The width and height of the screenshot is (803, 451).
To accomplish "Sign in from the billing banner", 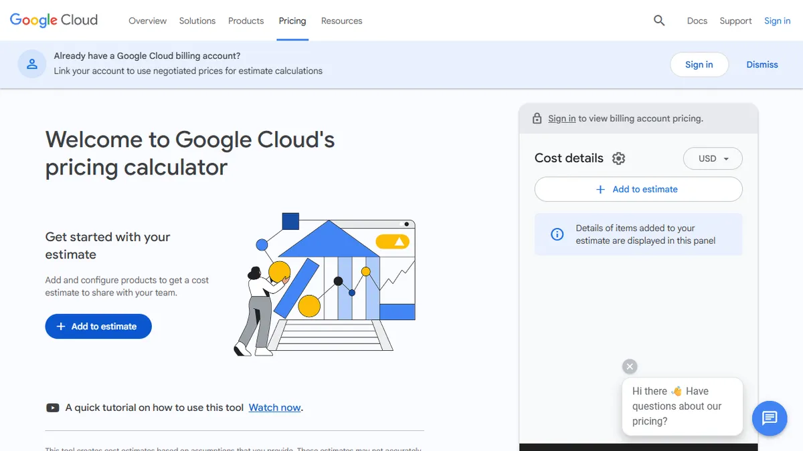I will click(x=699, y=64).
